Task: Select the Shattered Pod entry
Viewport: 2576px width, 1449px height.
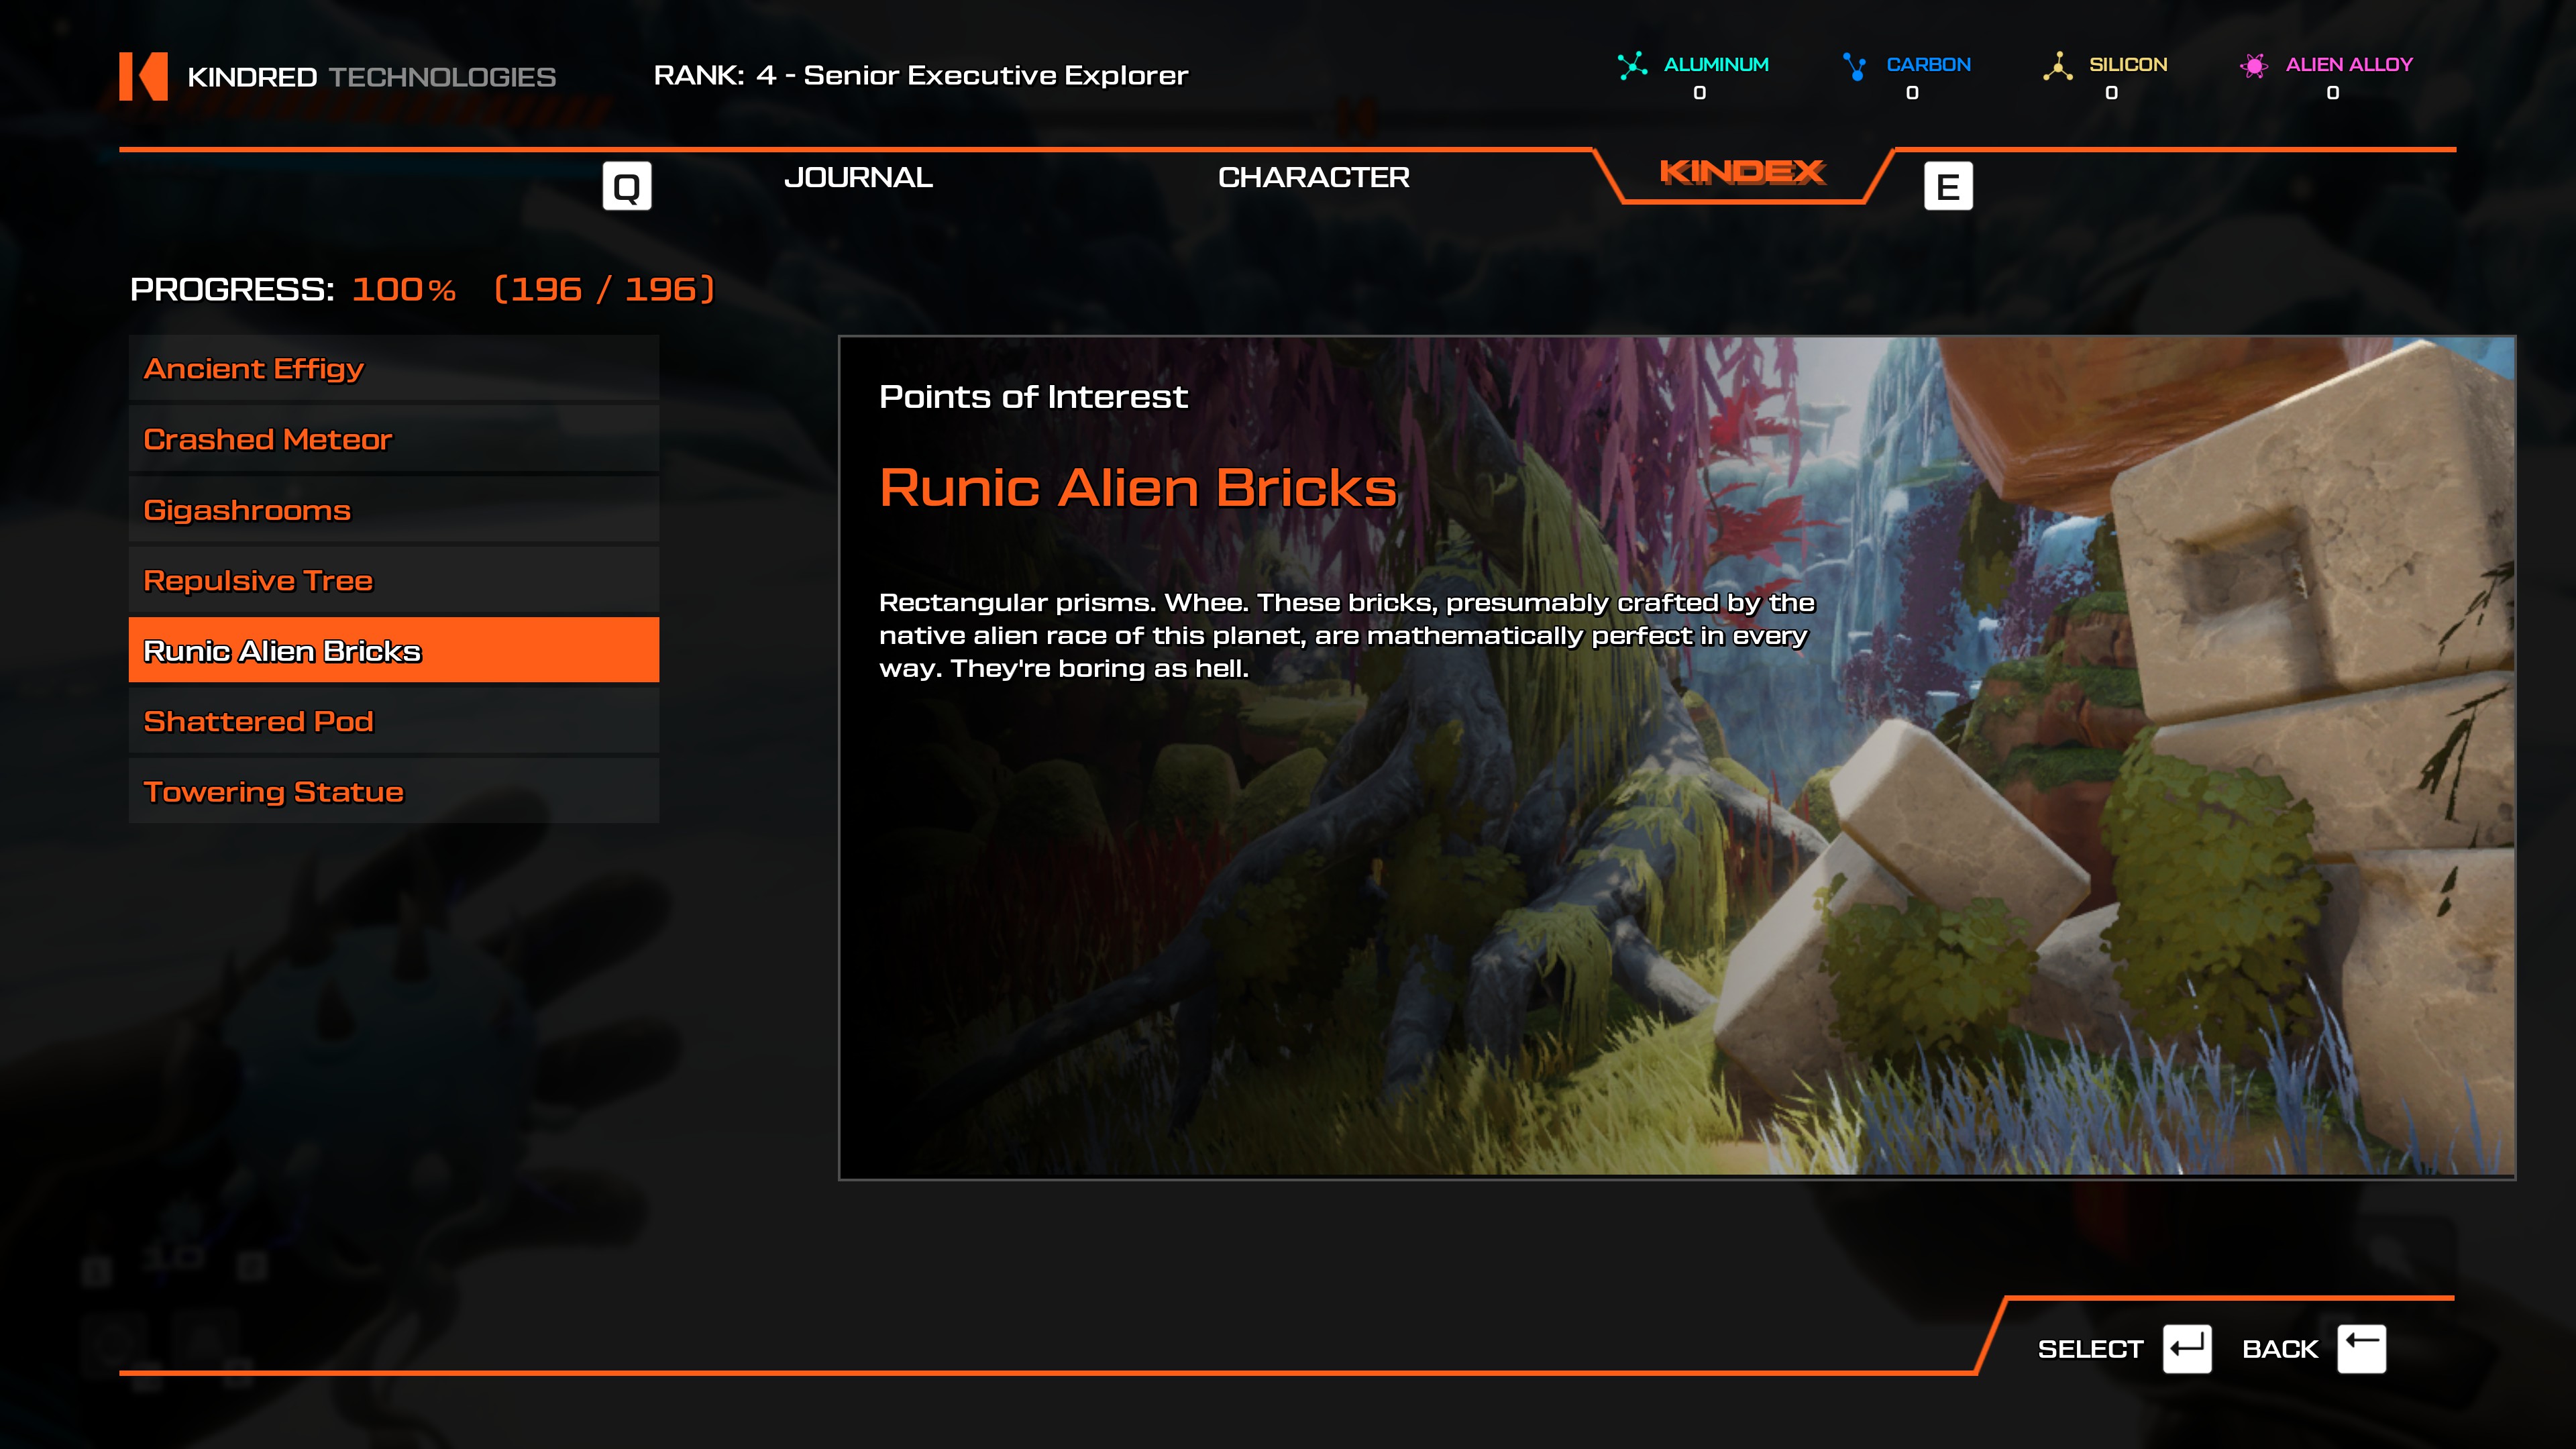Action: click(394, 721)
